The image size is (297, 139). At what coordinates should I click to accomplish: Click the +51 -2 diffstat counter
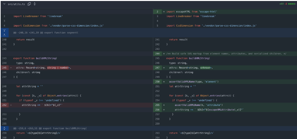pos(283,4)
